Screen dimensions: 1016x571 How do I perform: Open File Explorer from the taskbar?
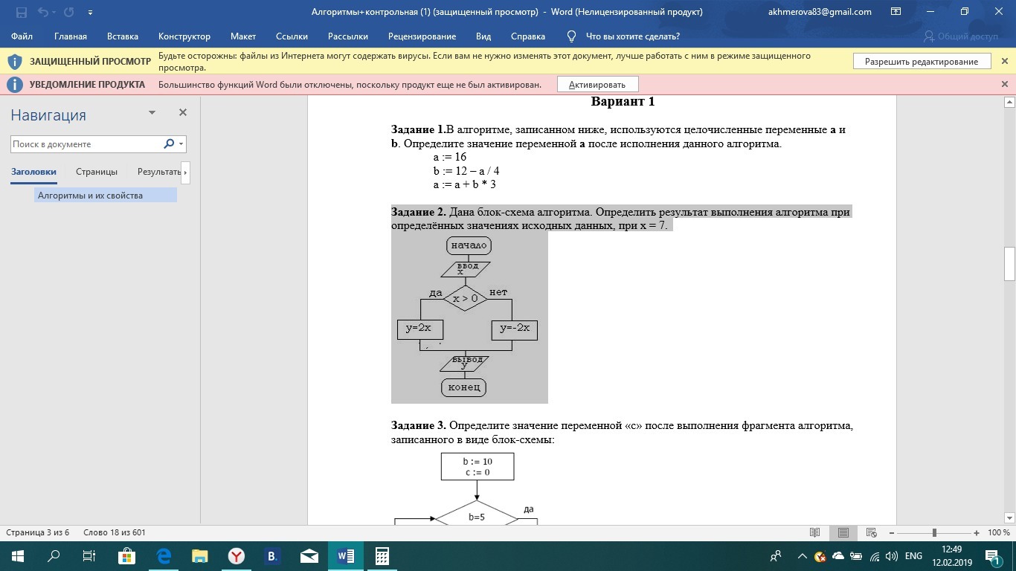pyautogui.click(x=199, y=556)
